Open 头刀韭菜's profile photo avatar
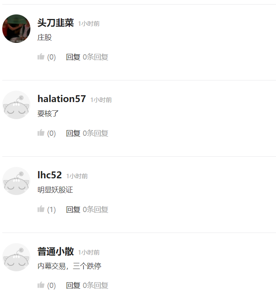 tap(16, 28)
